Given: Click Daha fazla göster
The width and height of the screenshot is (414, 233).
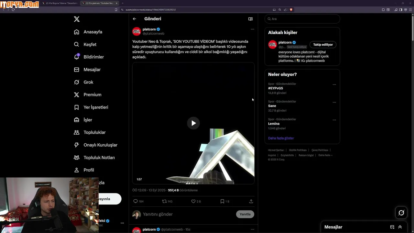Looking at the screenshot, I should pyautogui.click(x=281, y=138).
